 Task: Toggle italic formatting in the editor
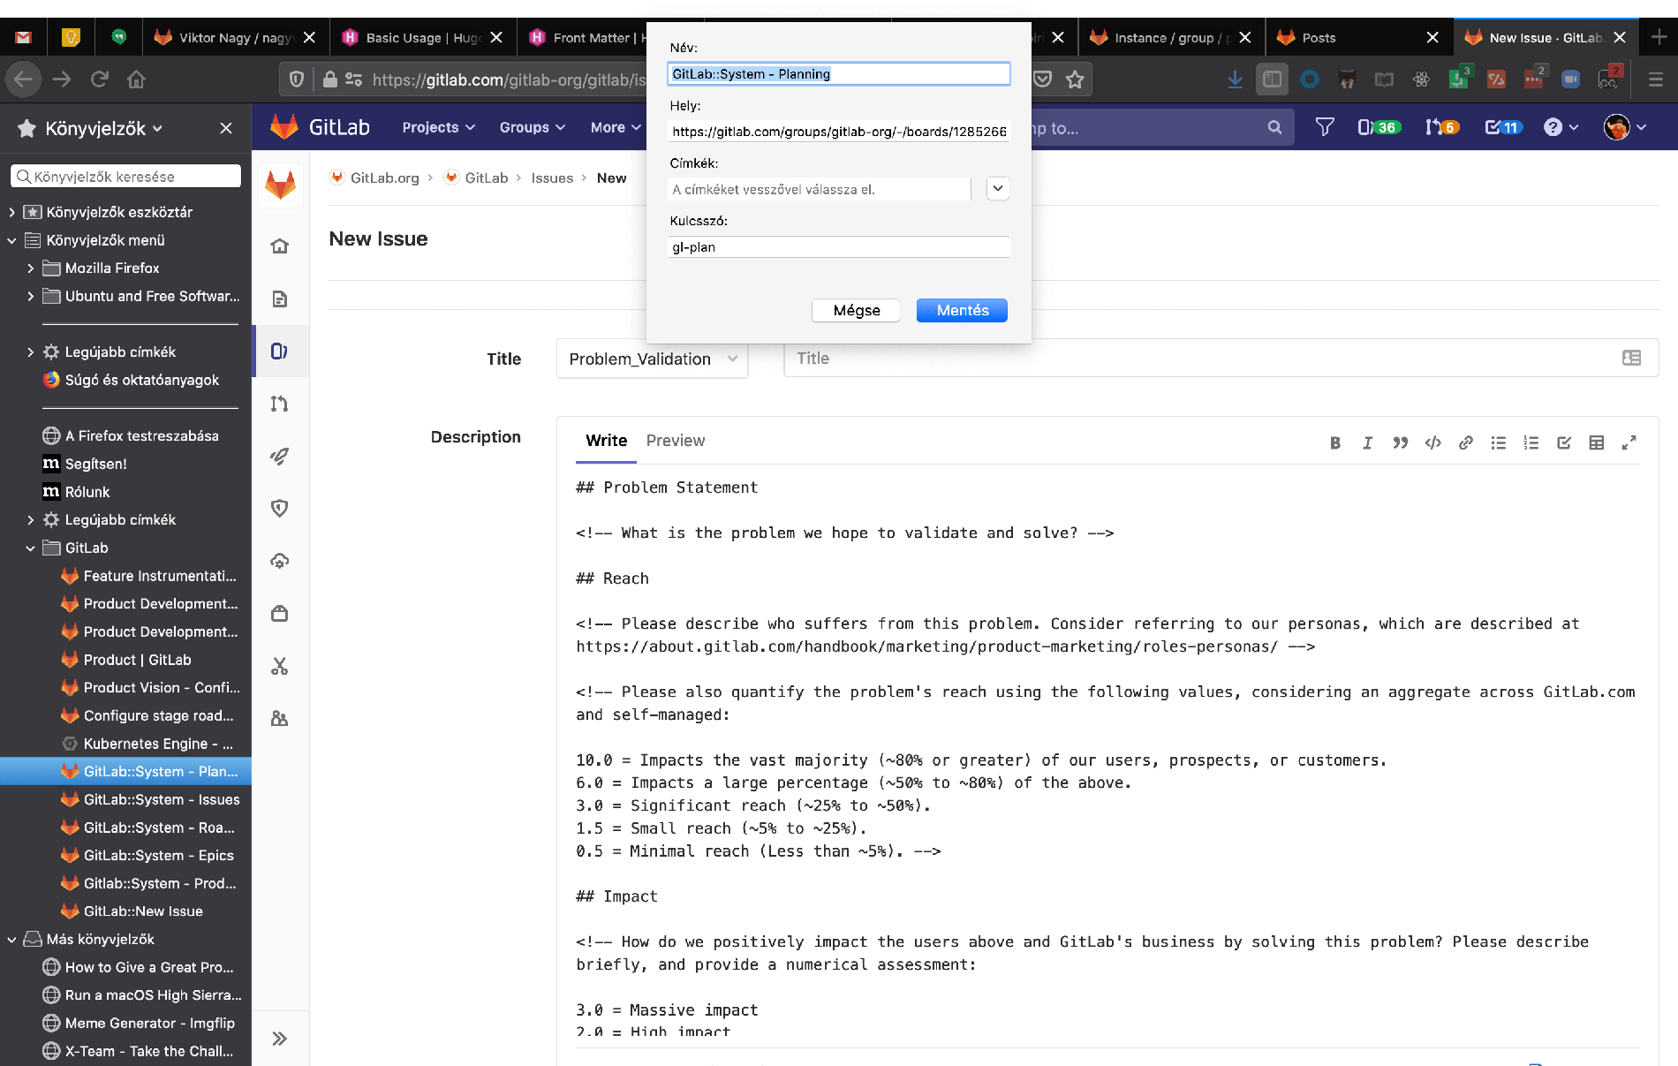pyautogui.click(x=1367, y=442)
